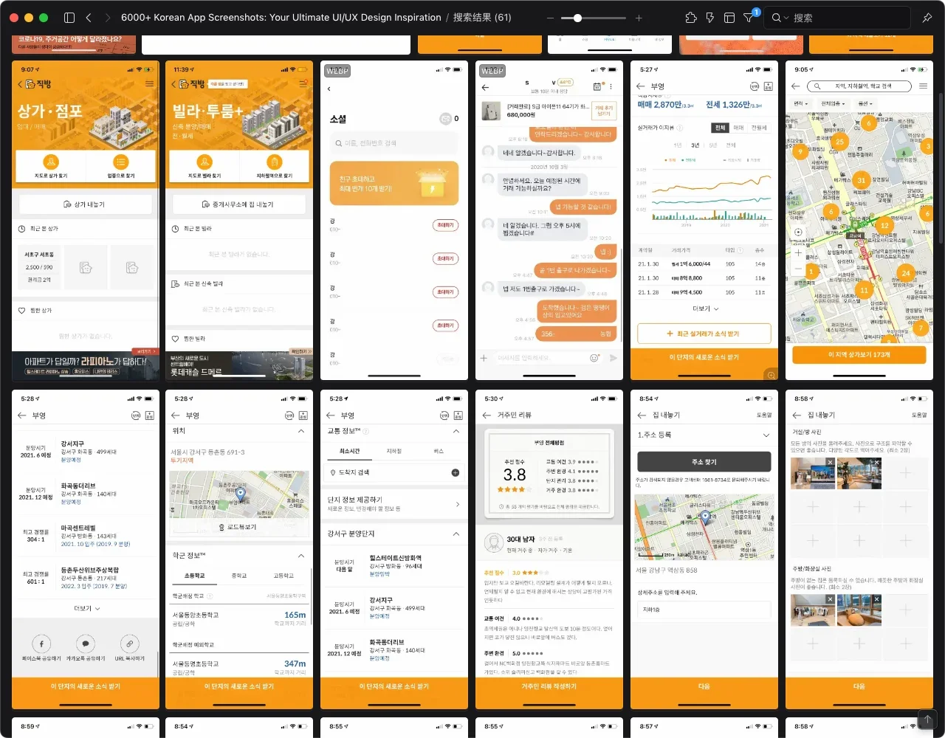This screenshot has width=945, height=738.
Task: Pin the window with the pin icon
Action: 927,18
